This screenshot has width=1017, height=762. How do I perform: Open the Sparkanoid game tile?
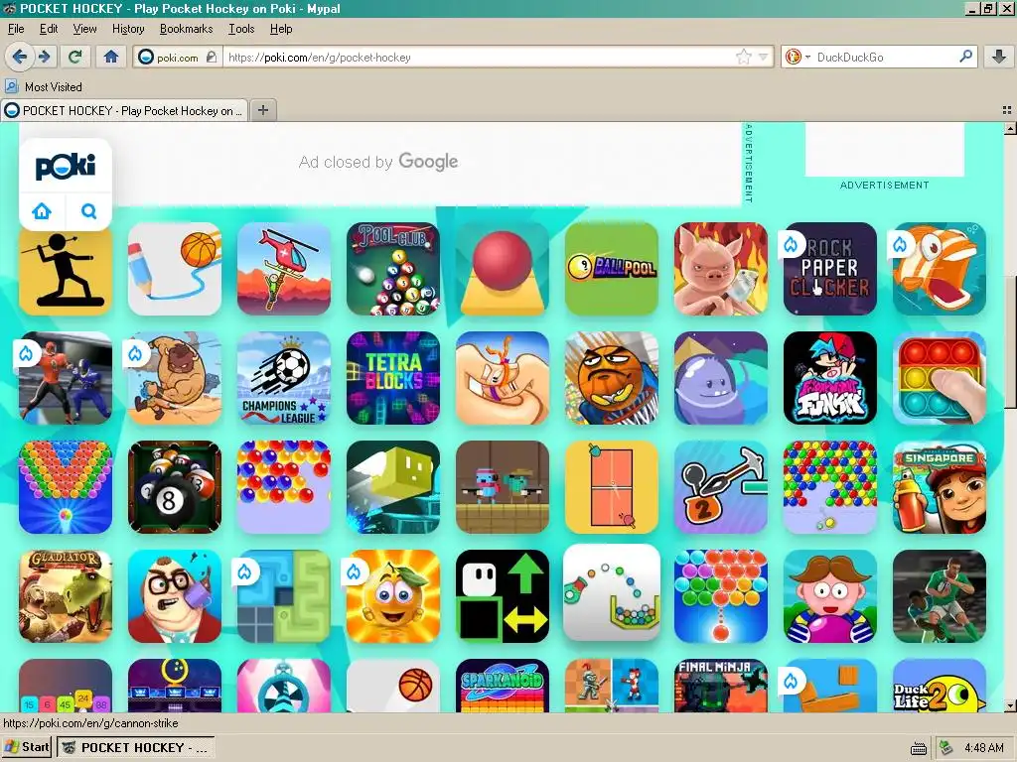(x=503, y=686)
